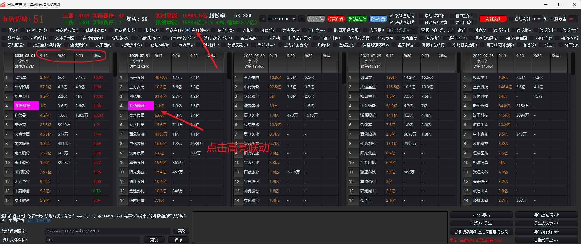Open 关于软件 about dialog
Image resolution: width=581 pixels, height=244 pixels.
316,19
